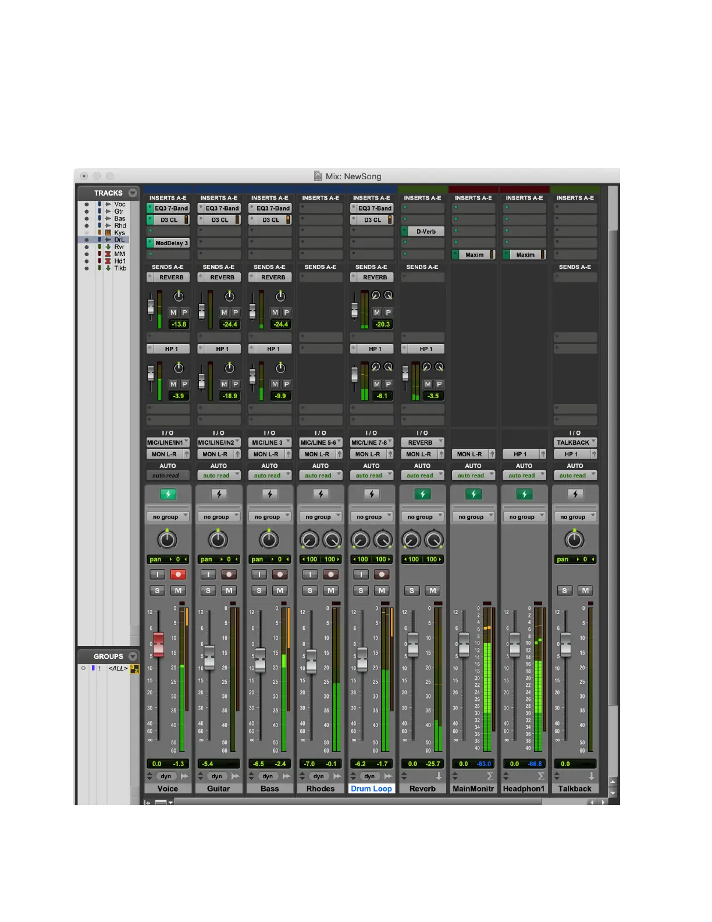The image size is (712, 922).
Task: Record-enable the Voice track
Action: [178, 575]
